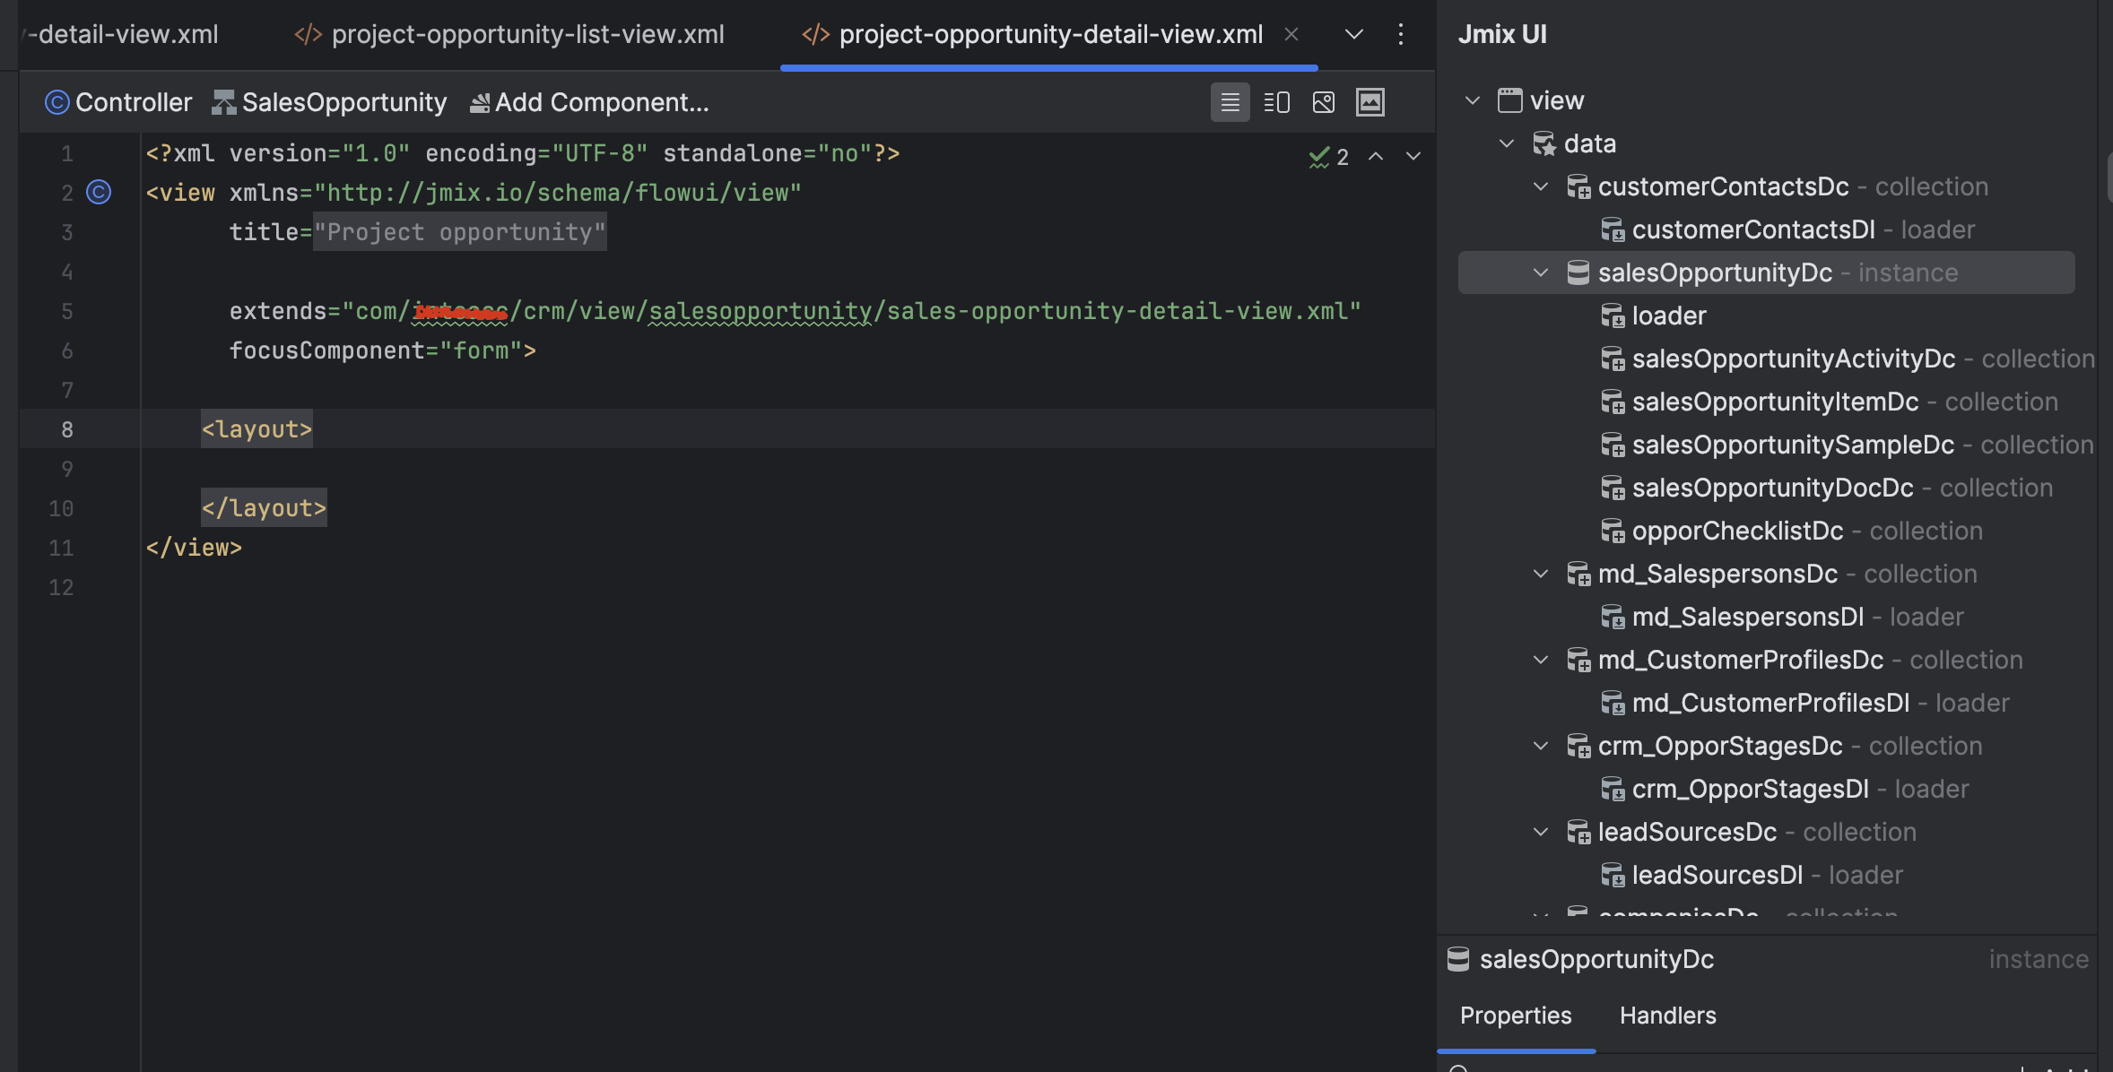Open the Properties tab
Image resolution: width=2113 pixels, height=1072 pixels.
(1516, 1016)
